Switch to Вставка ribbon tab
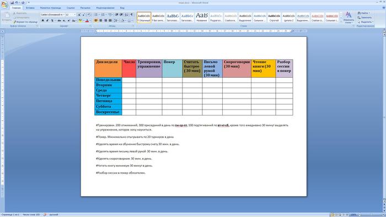Viewport: 386px width, 217px height. click(30, 8)
